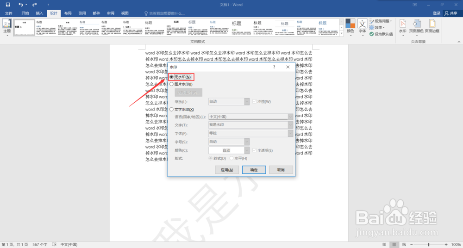Select the 图片水印 picture watermark option

click(172, 84)
